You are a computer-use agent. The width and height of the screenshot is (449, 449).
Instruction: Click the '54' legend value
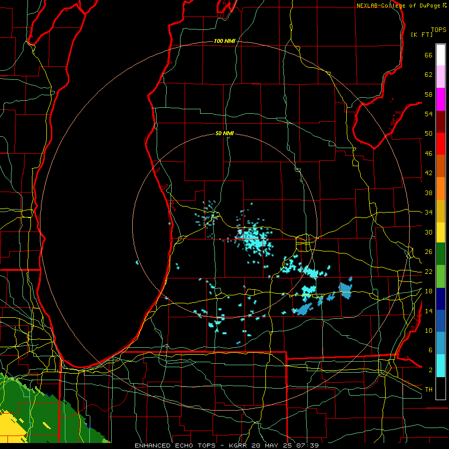[x=429, y=114]
